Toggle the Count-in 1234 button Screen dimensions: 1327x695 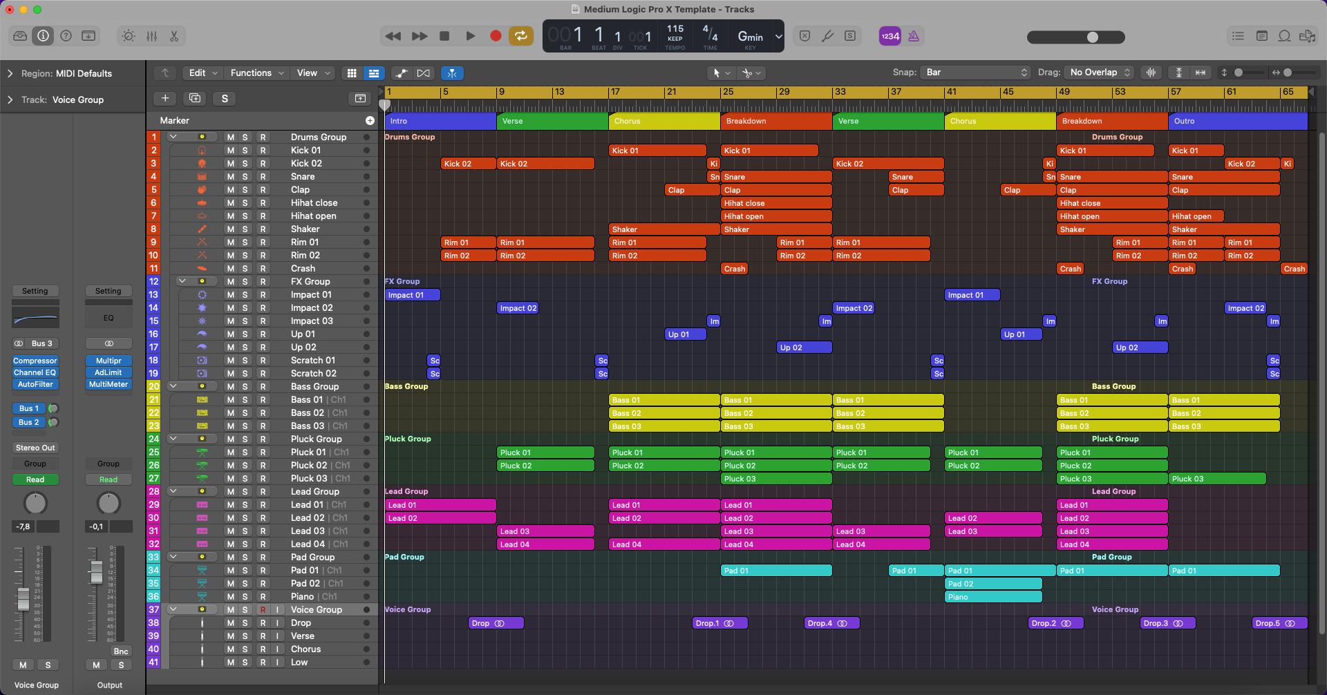(x=890, y=36)
